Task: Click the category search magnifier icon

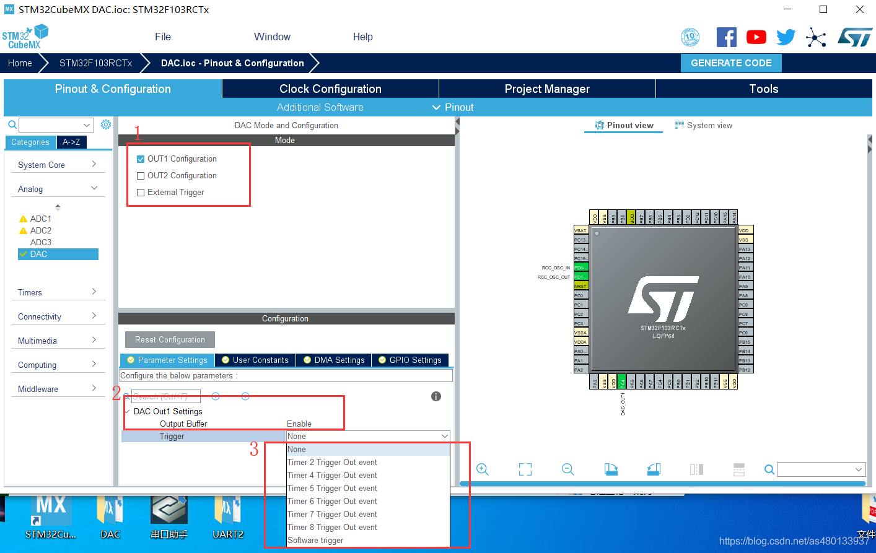Action: tap(12, 124)
